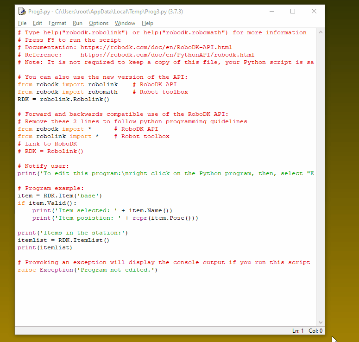Open the Format menu
Screen dimensions: 359x342
coord(57,23)
